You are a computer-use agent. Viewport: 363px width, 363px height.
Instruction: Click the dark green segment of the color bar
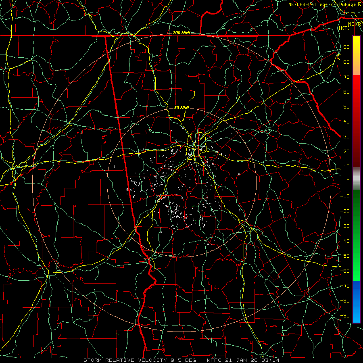[356, 201]
